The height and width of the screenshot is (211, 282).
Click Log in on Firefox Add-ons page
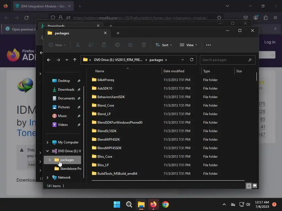click(x=270, y=42)
